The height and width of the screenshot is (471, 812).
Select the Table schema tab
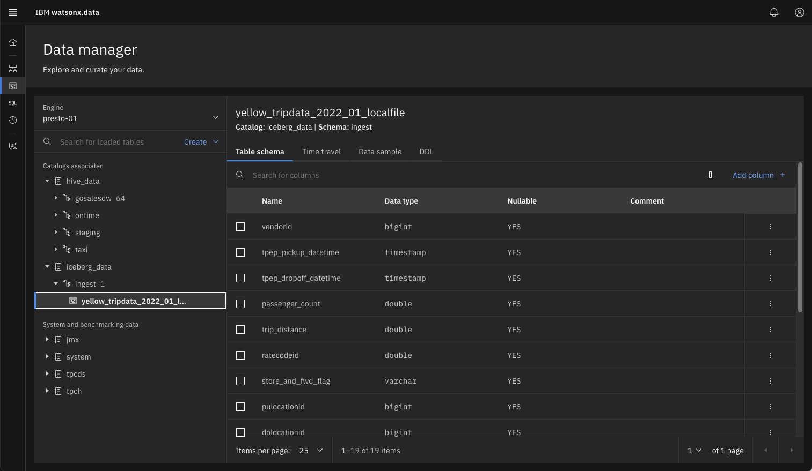click(x=260, y=152)
